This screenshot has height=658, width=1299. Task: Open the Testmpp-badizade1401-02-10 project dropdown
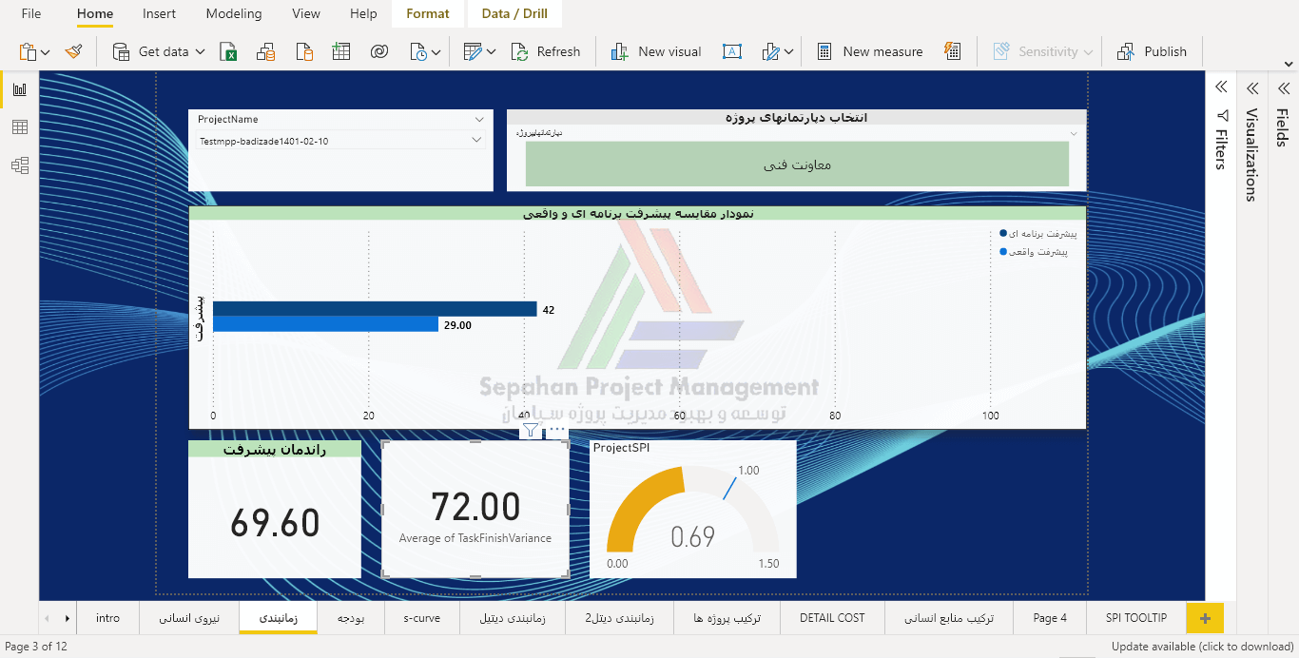476,141
